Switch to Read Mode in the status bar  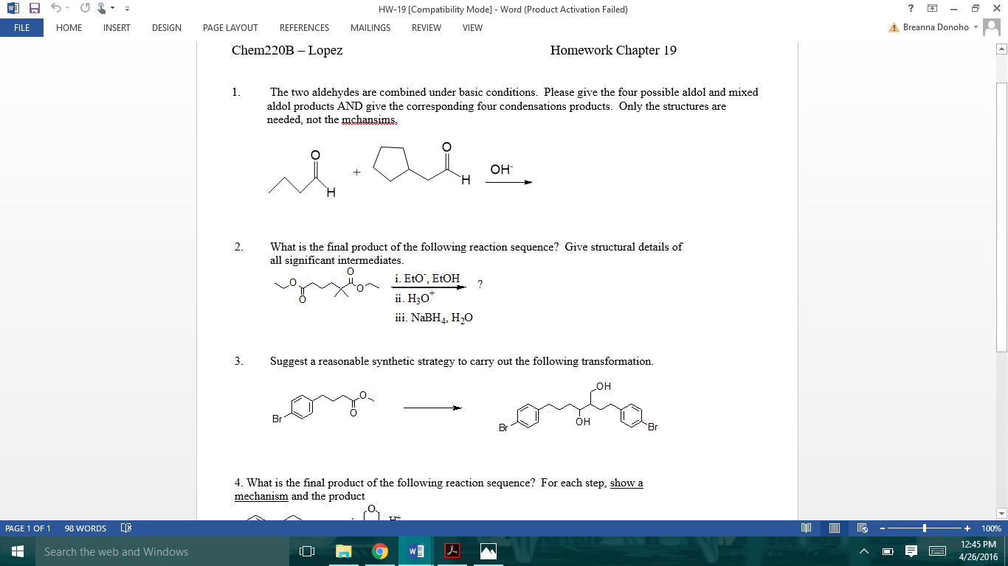[x=806, y=528]
